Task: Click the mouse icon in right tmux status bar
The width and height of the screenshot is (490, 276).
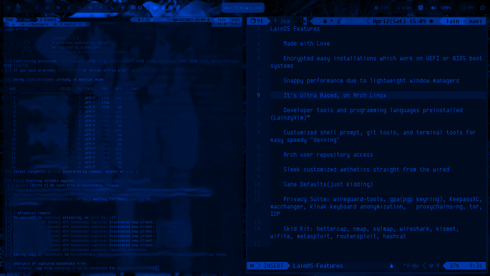Action: pos(325,21)
